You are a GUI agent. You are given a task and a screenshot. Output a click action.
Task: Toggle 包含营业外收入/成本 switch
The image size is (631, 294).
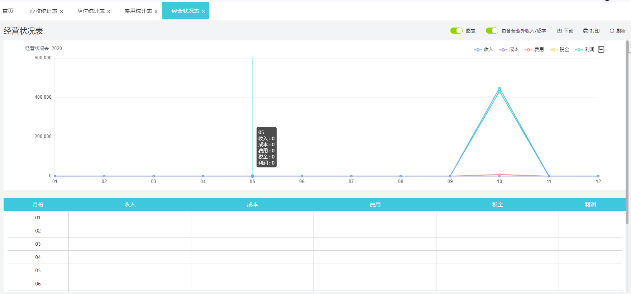pos(492,31)
